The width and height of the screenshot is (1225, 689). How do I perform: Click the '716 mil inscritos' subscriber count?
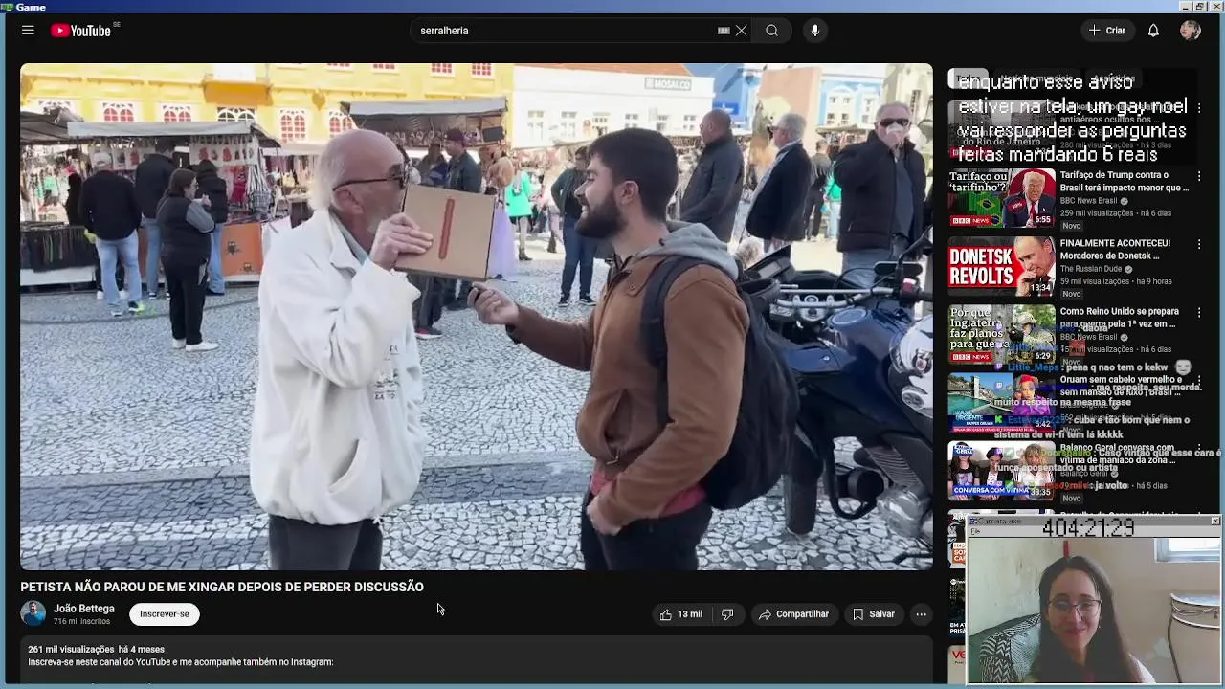(x=81, y=622)
